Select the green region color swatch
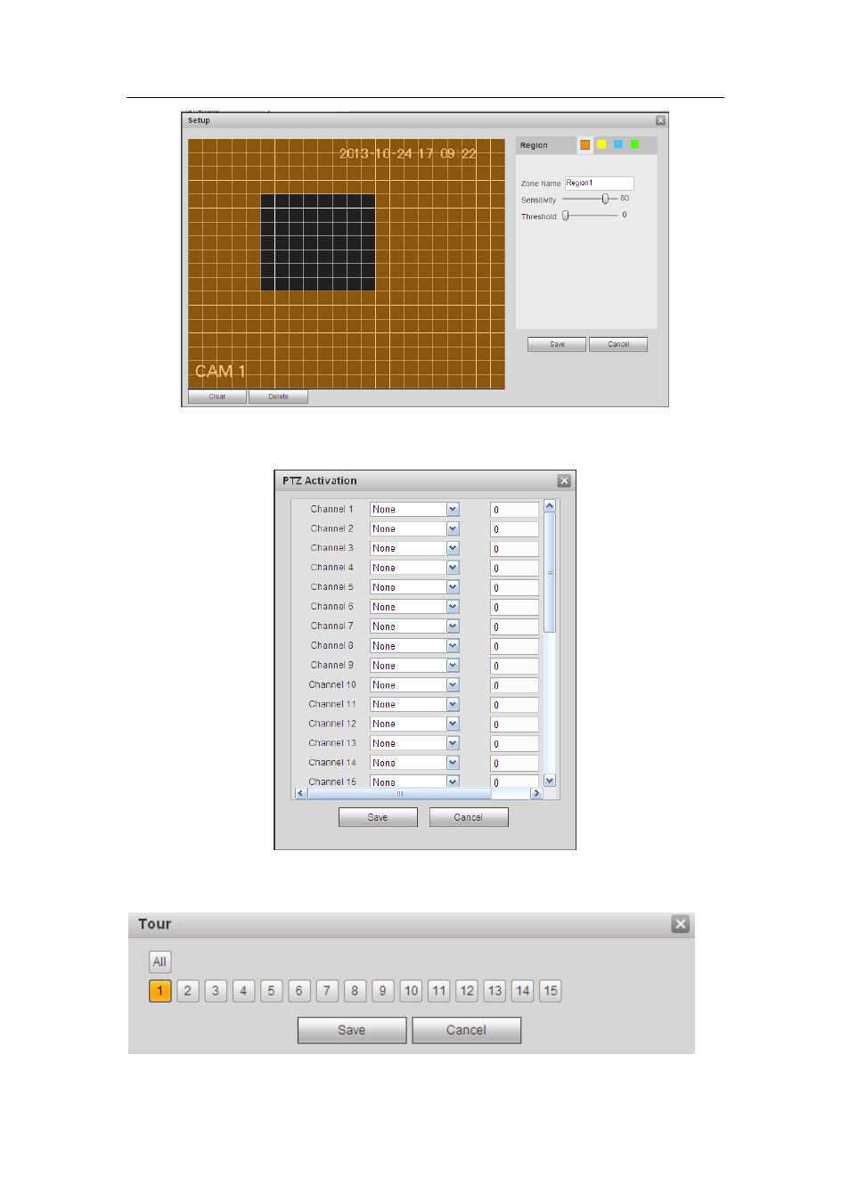Image resolution: width=850 pixels, height=1203 pixels. tap(634, 144)
